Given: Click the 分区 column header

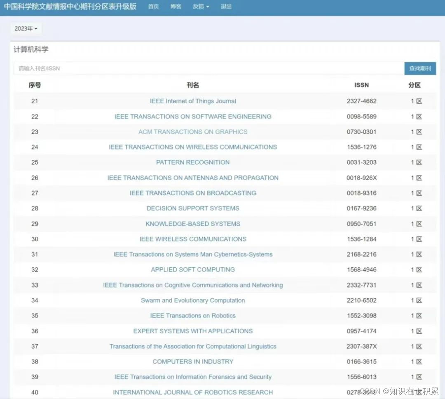Looking at the screenshot, I should pyautogui.click(x=415, y=85).
